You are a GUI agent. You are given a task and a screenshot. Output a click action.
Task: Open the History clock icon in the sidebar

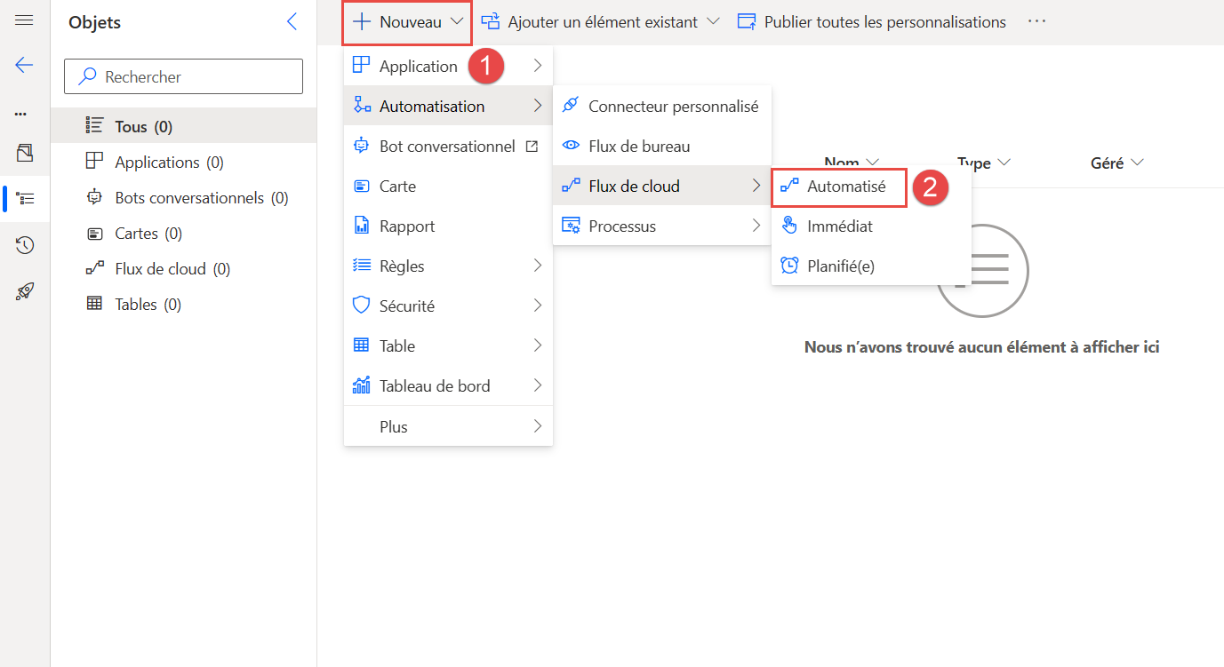click(x=24, y=244)
